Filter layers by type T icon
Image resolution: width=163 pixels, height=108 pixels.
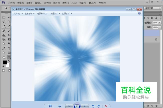pos(148,18)
